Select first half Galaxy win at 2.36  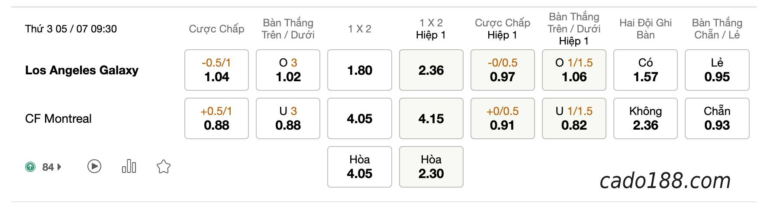[431, 70]
